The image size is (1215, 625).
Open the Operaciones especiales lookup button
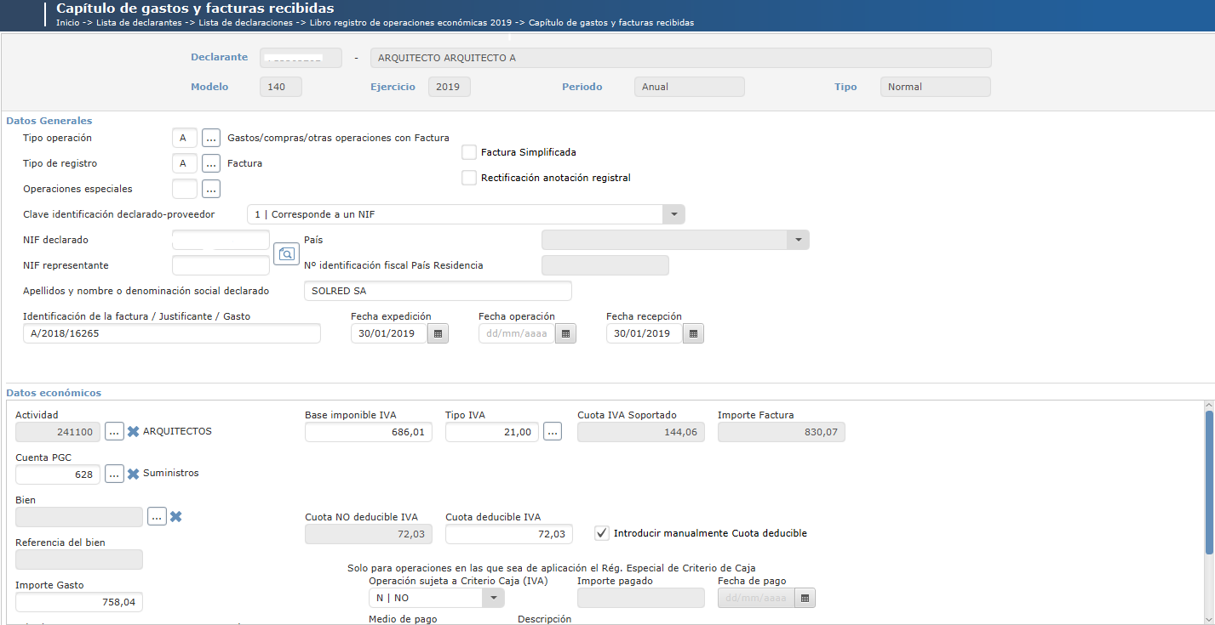click(x=211, y=189)
